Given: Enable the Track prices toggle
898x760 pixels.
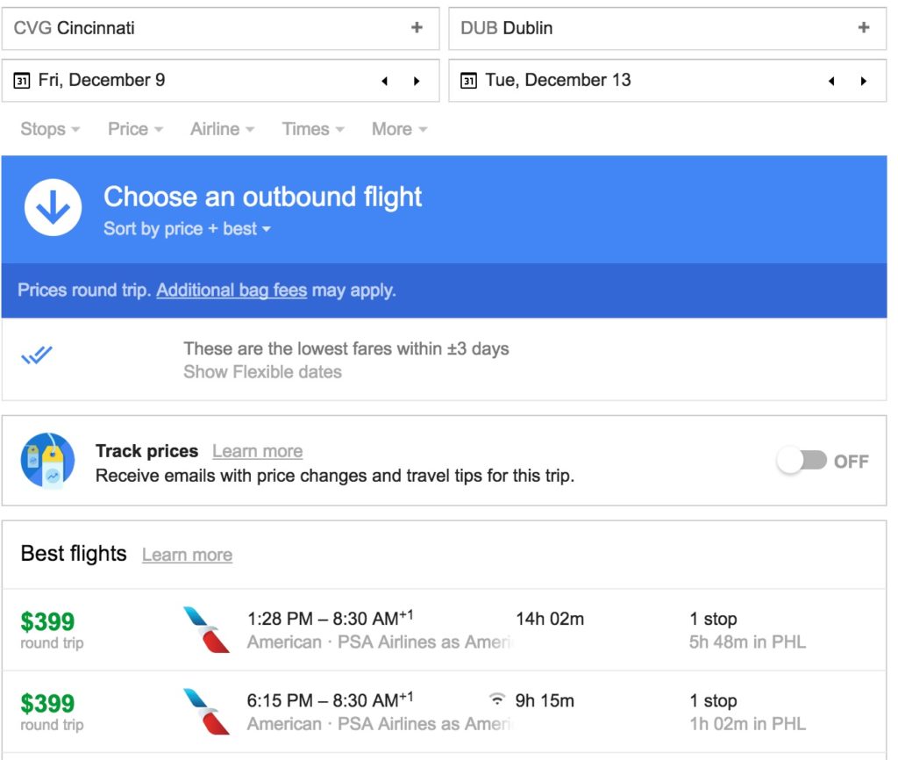Looking at the screenshot, I should (x=802, y=461).
